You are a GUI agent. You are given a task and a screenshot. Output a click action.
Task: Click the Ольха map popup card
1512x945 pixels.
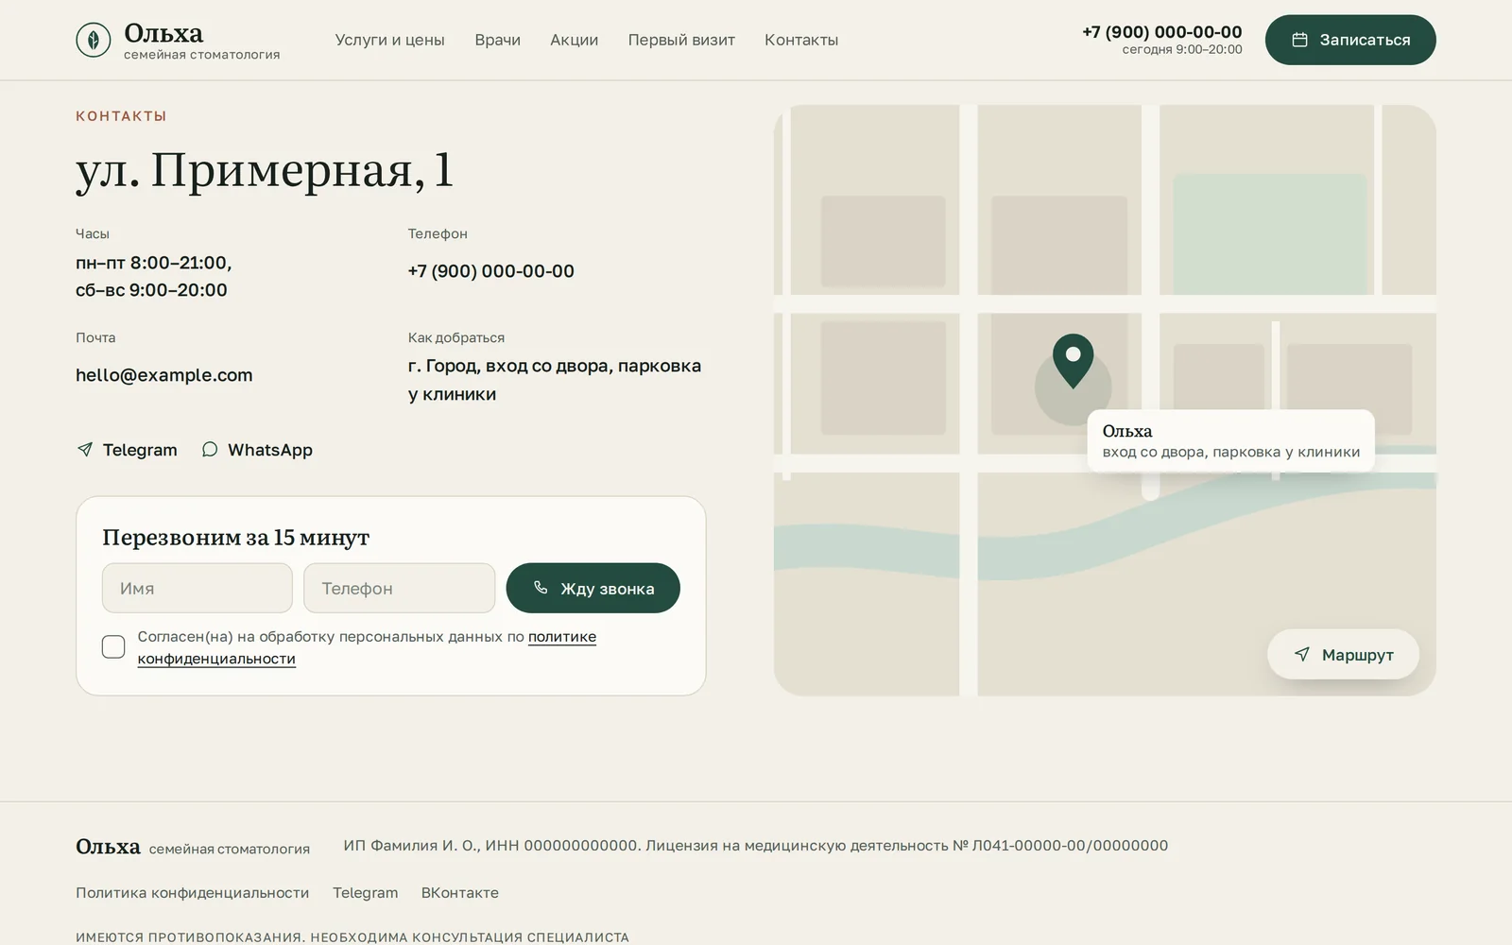1230,440
